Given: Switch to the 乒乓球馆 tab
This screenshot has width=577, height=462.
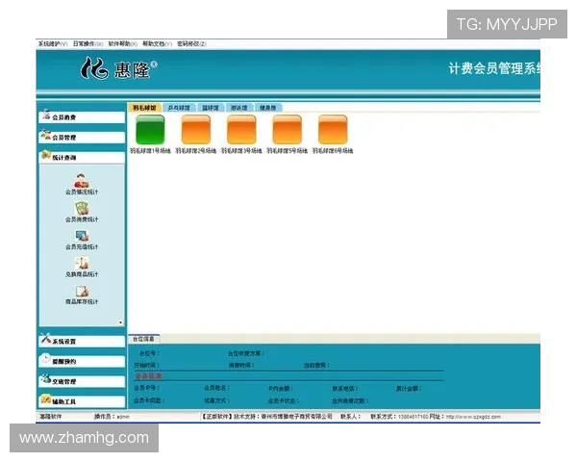Looking at the screenshot, I should (x=179, y=108).
